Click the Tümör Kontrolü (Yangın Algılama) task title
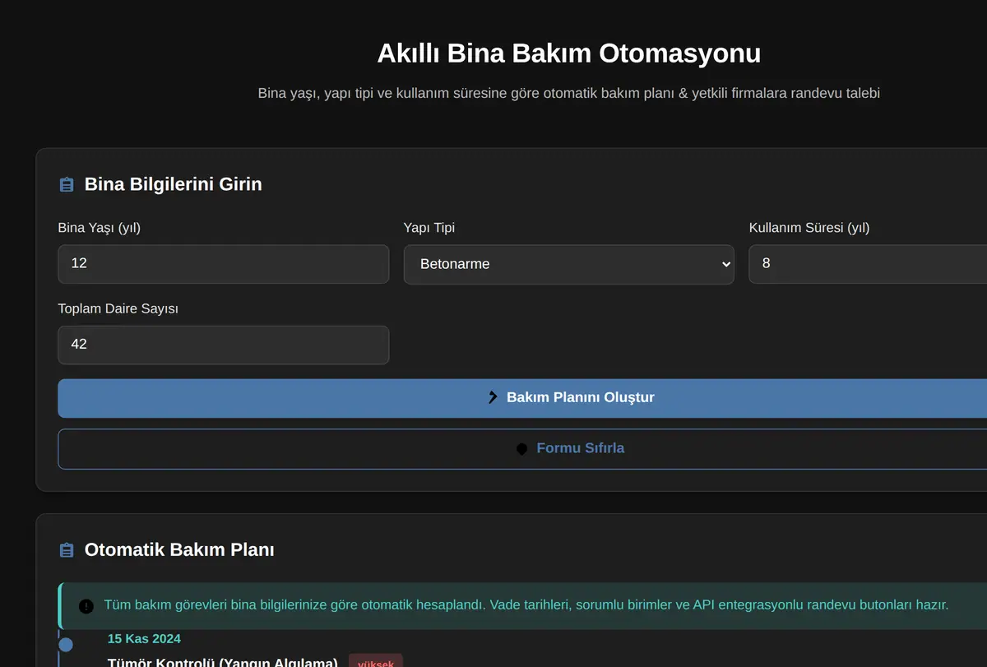Viewport: 987px width, 667px height. [x=223, y=661]
